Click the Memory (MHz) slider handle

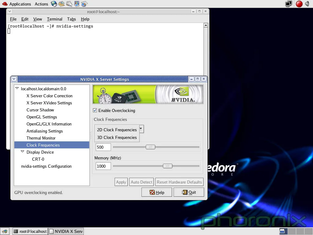[168, 166]
